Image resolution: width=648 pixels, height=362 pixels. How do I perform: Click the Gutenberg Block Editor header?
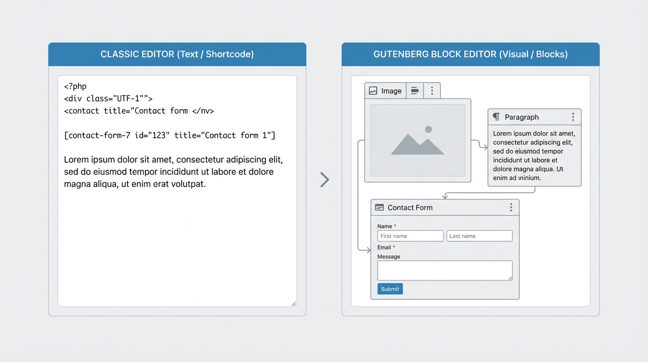click(x=470, y=54)
